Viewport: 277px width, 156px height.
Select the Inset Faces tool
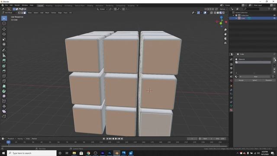click(4, 66)
